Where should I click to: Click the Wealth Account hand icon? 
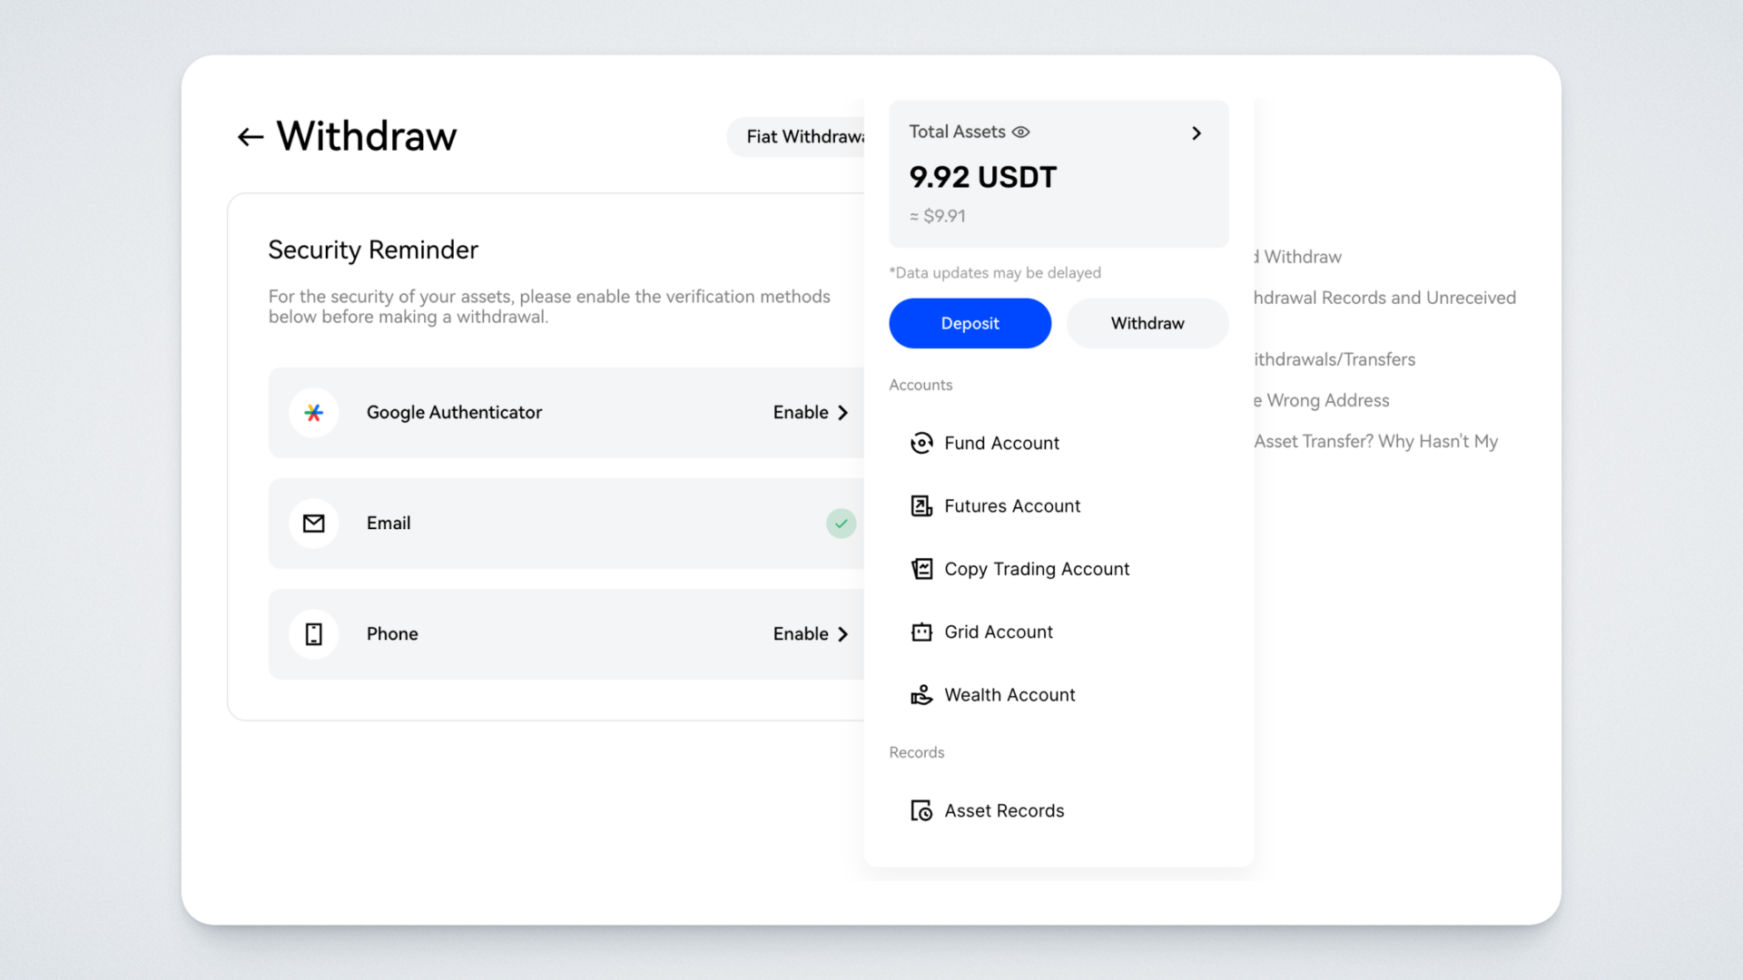tap(921, 695)
